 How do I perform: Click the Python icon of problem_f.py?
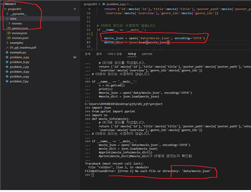pyautogui.click(x=7, y=81)
